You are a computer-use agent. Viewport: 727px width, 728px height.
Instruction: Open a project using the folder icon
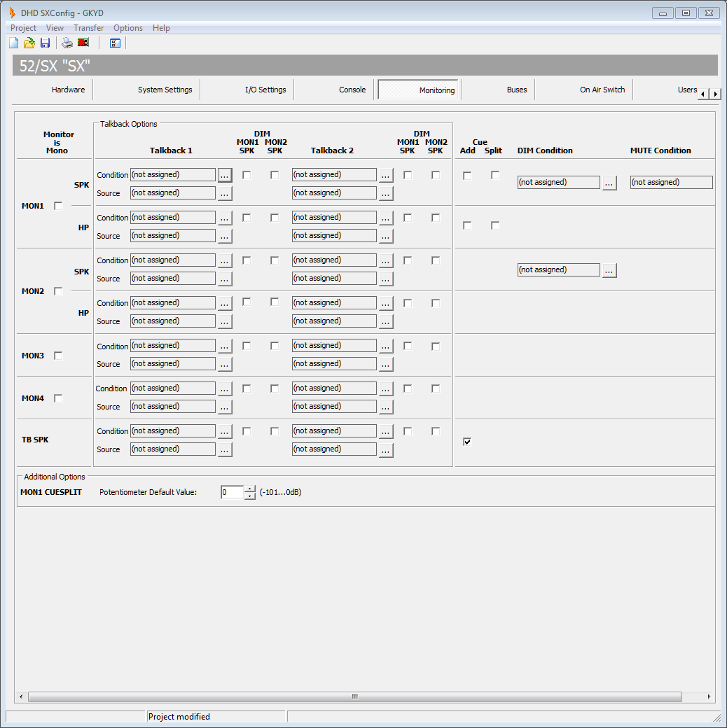pyautogui.click(x=29, y=43)
